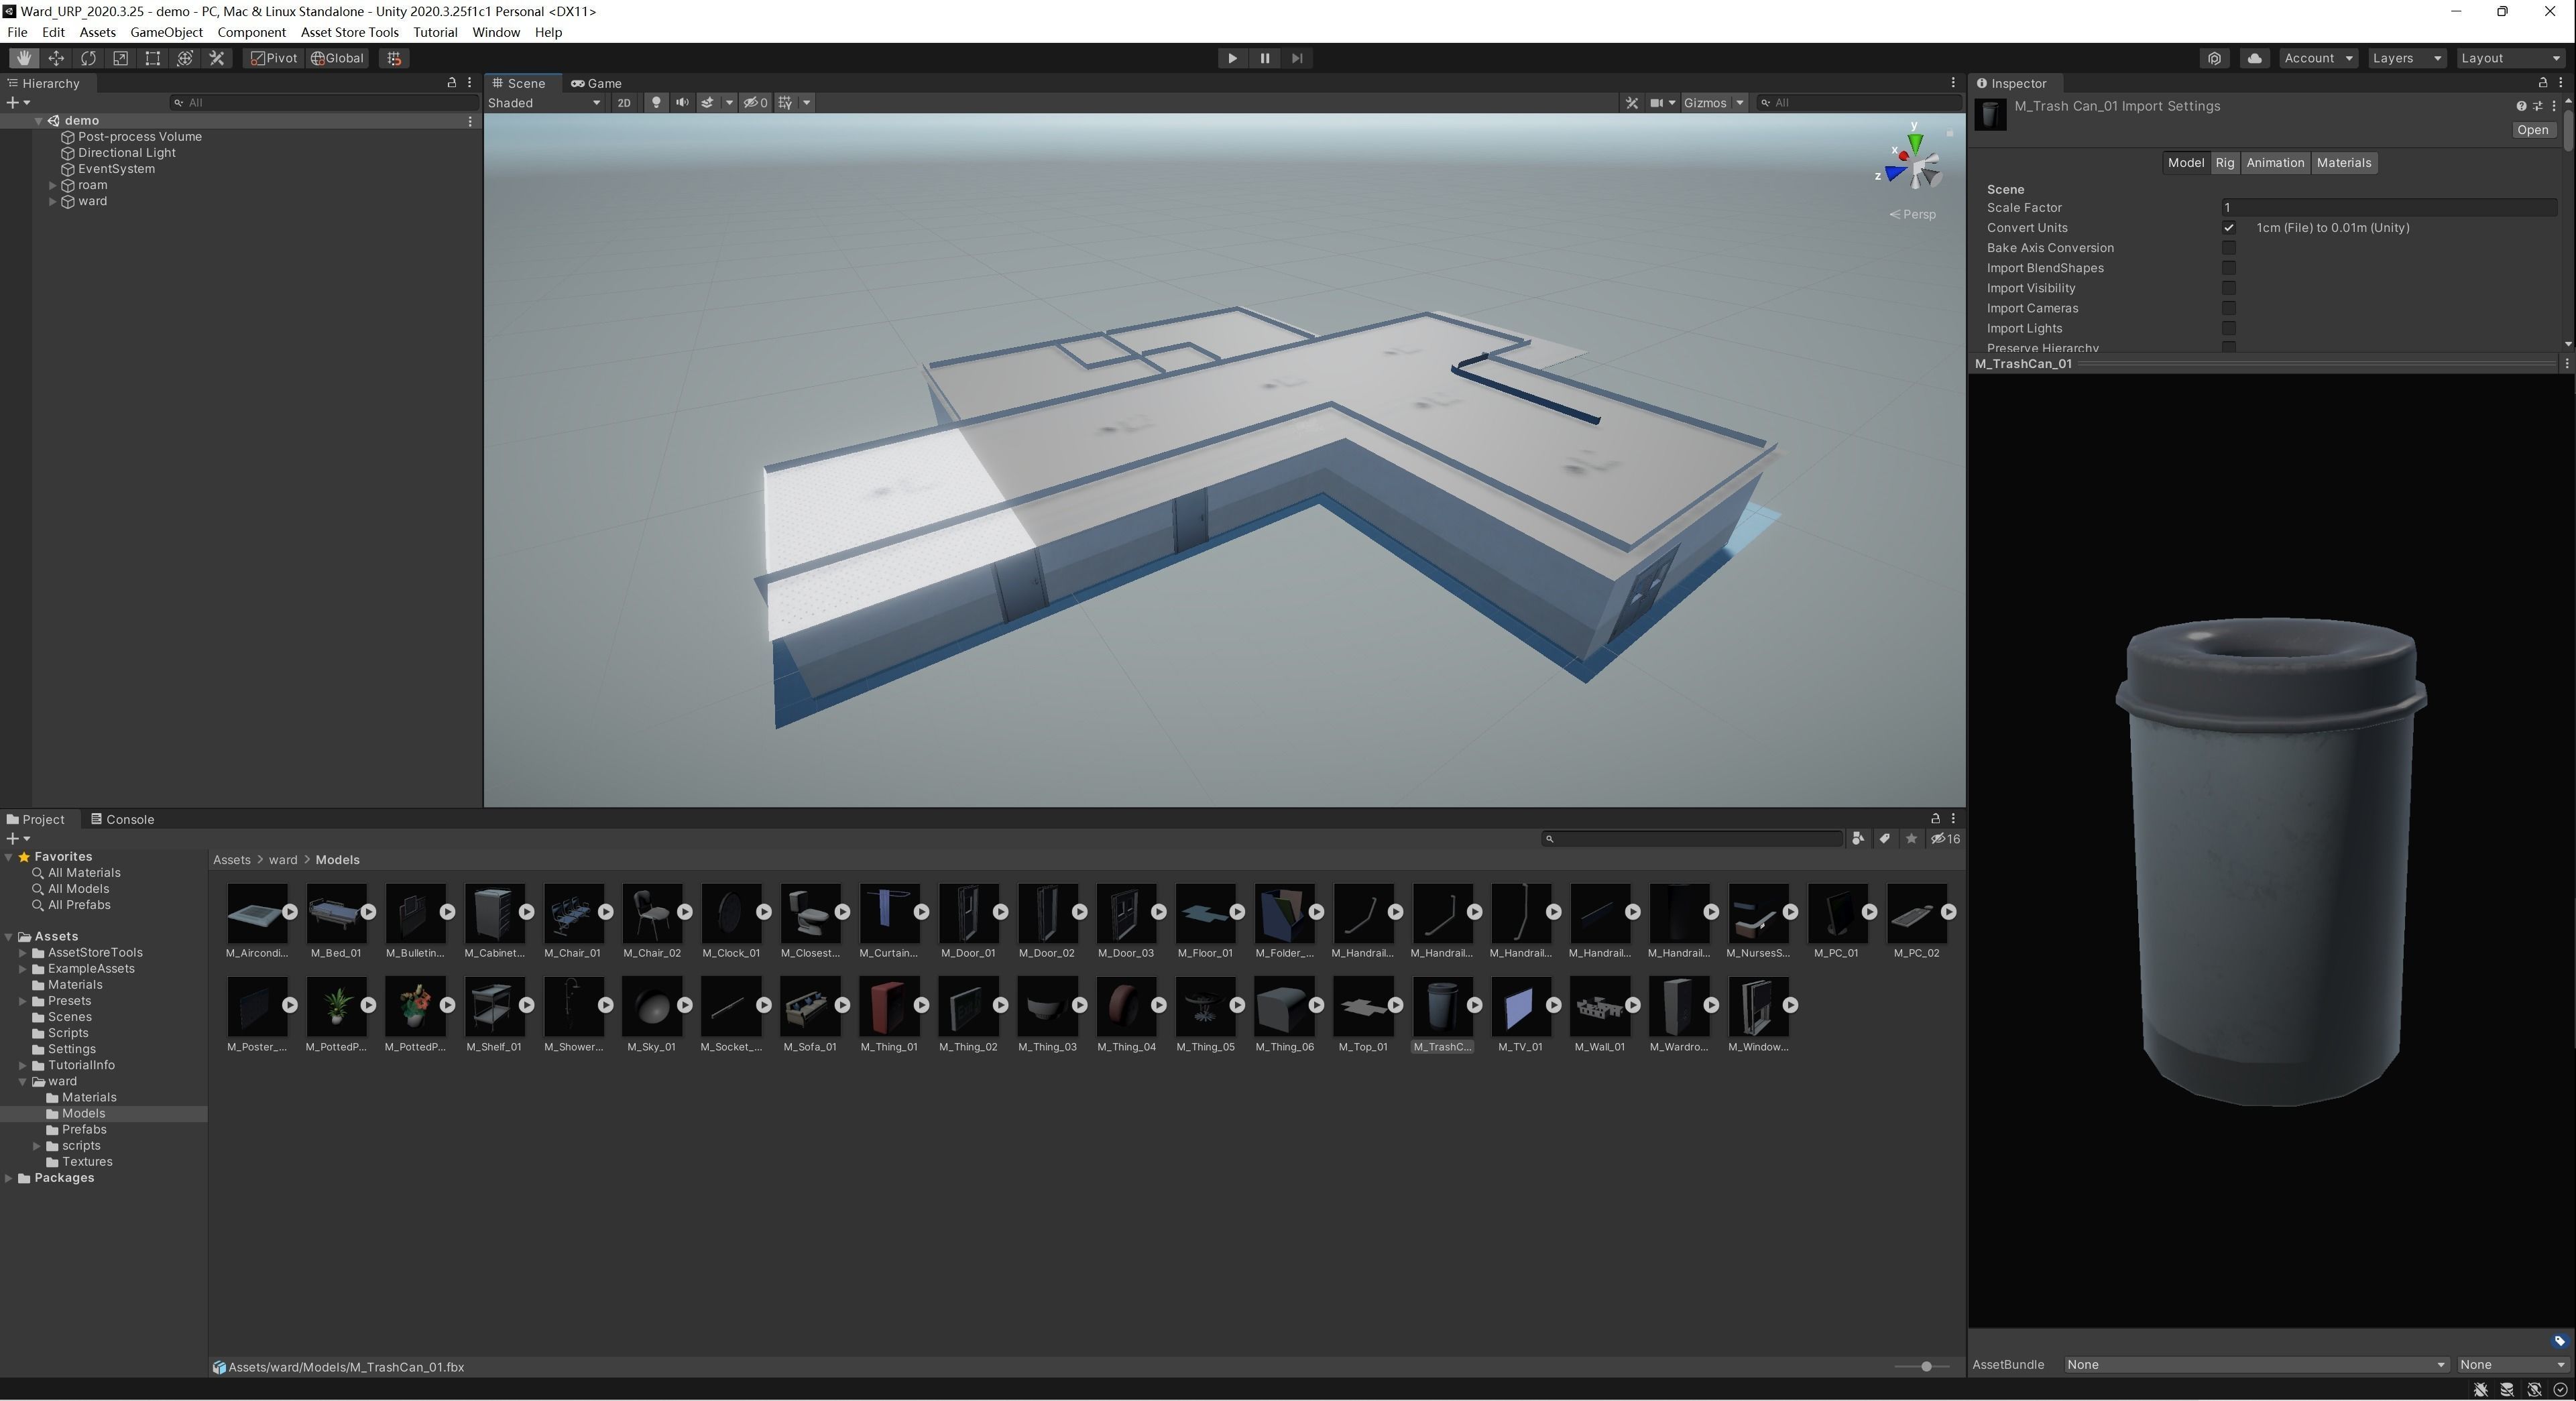Screen dimensions: 2576x1401
Task: Open the Asset Store Tools menu
Action: tap(349, 32)
